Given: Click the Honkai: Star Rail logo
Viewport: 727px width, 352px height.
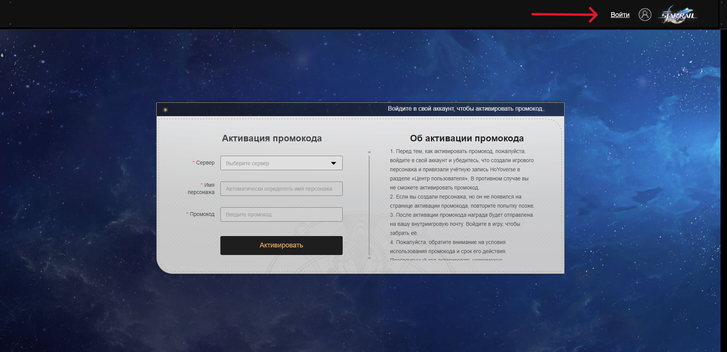Looking at the screenshot, I should pyautogui.click(x=678, y=14).
